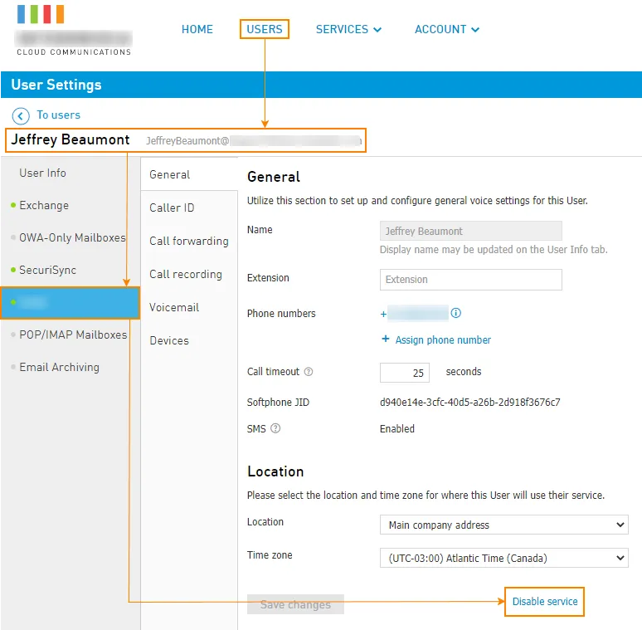
Task: Return via the To users link
Action: point(59,115)
